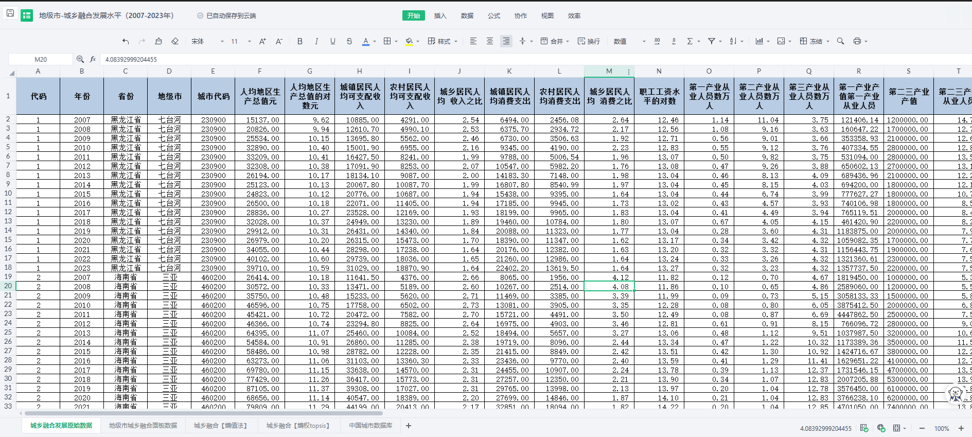Viewport: 972px width, 437px height.
Task: Open the 插入 menu tab
Action: coord(440,16)
